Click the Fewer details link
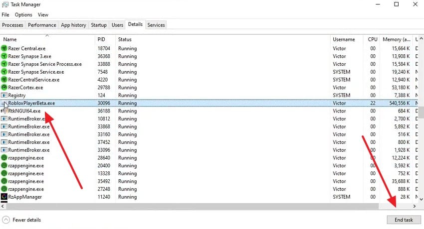Viewport: 424px width, 229px height. [x=27, y=220]
